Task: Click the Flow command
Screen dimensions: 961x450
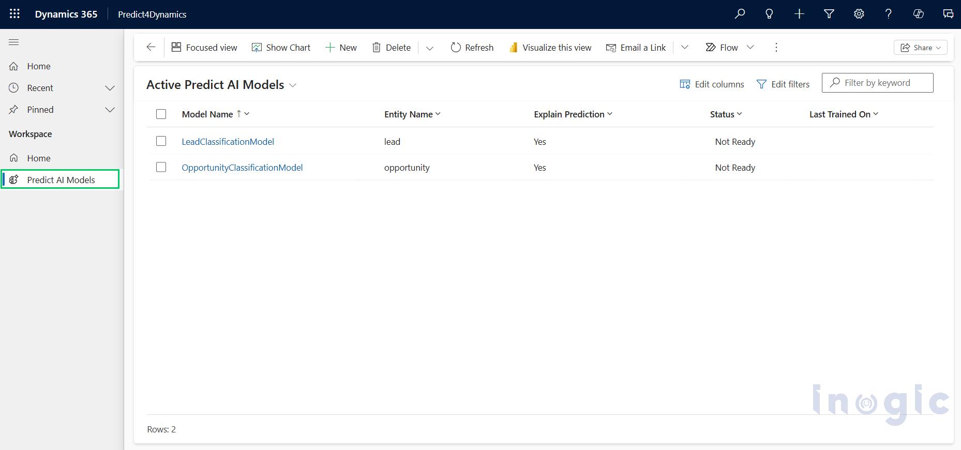Action: [722, 48]
